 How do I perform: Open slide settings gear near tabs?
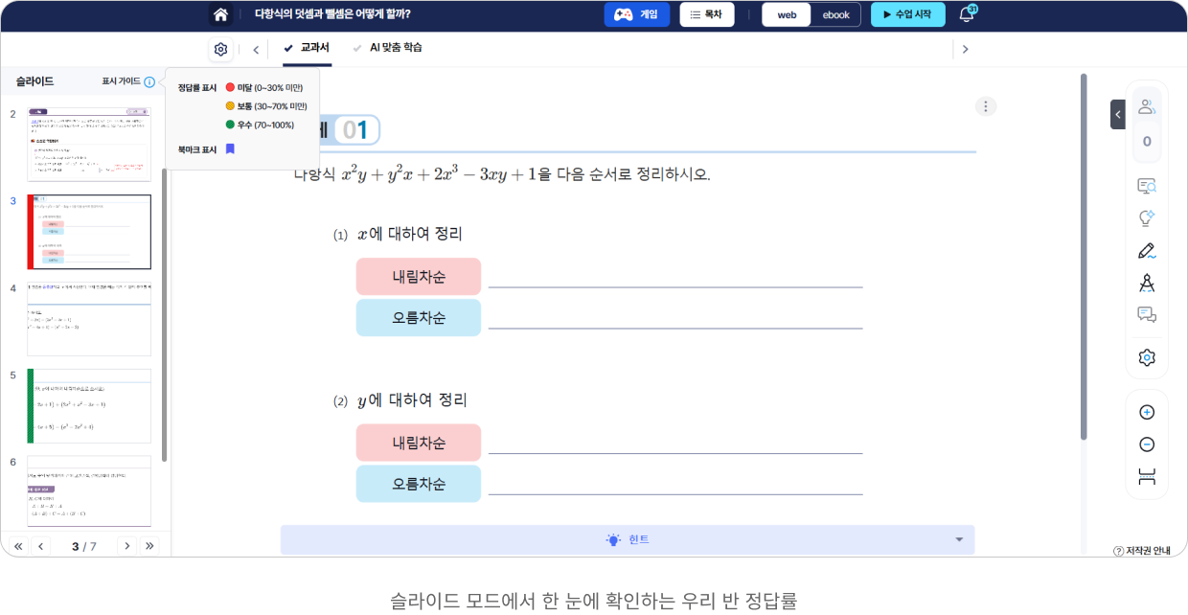221,50
